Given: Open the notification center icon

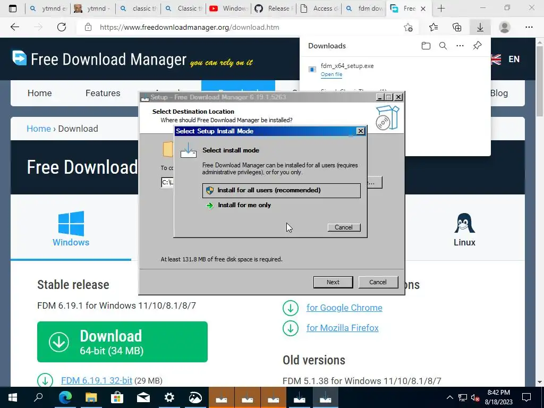Looking at the screenshot, I should point(526,397).
